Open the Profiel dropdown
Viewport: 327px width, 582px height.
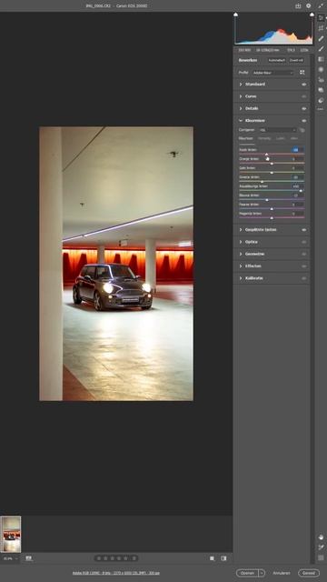[273, 73]
